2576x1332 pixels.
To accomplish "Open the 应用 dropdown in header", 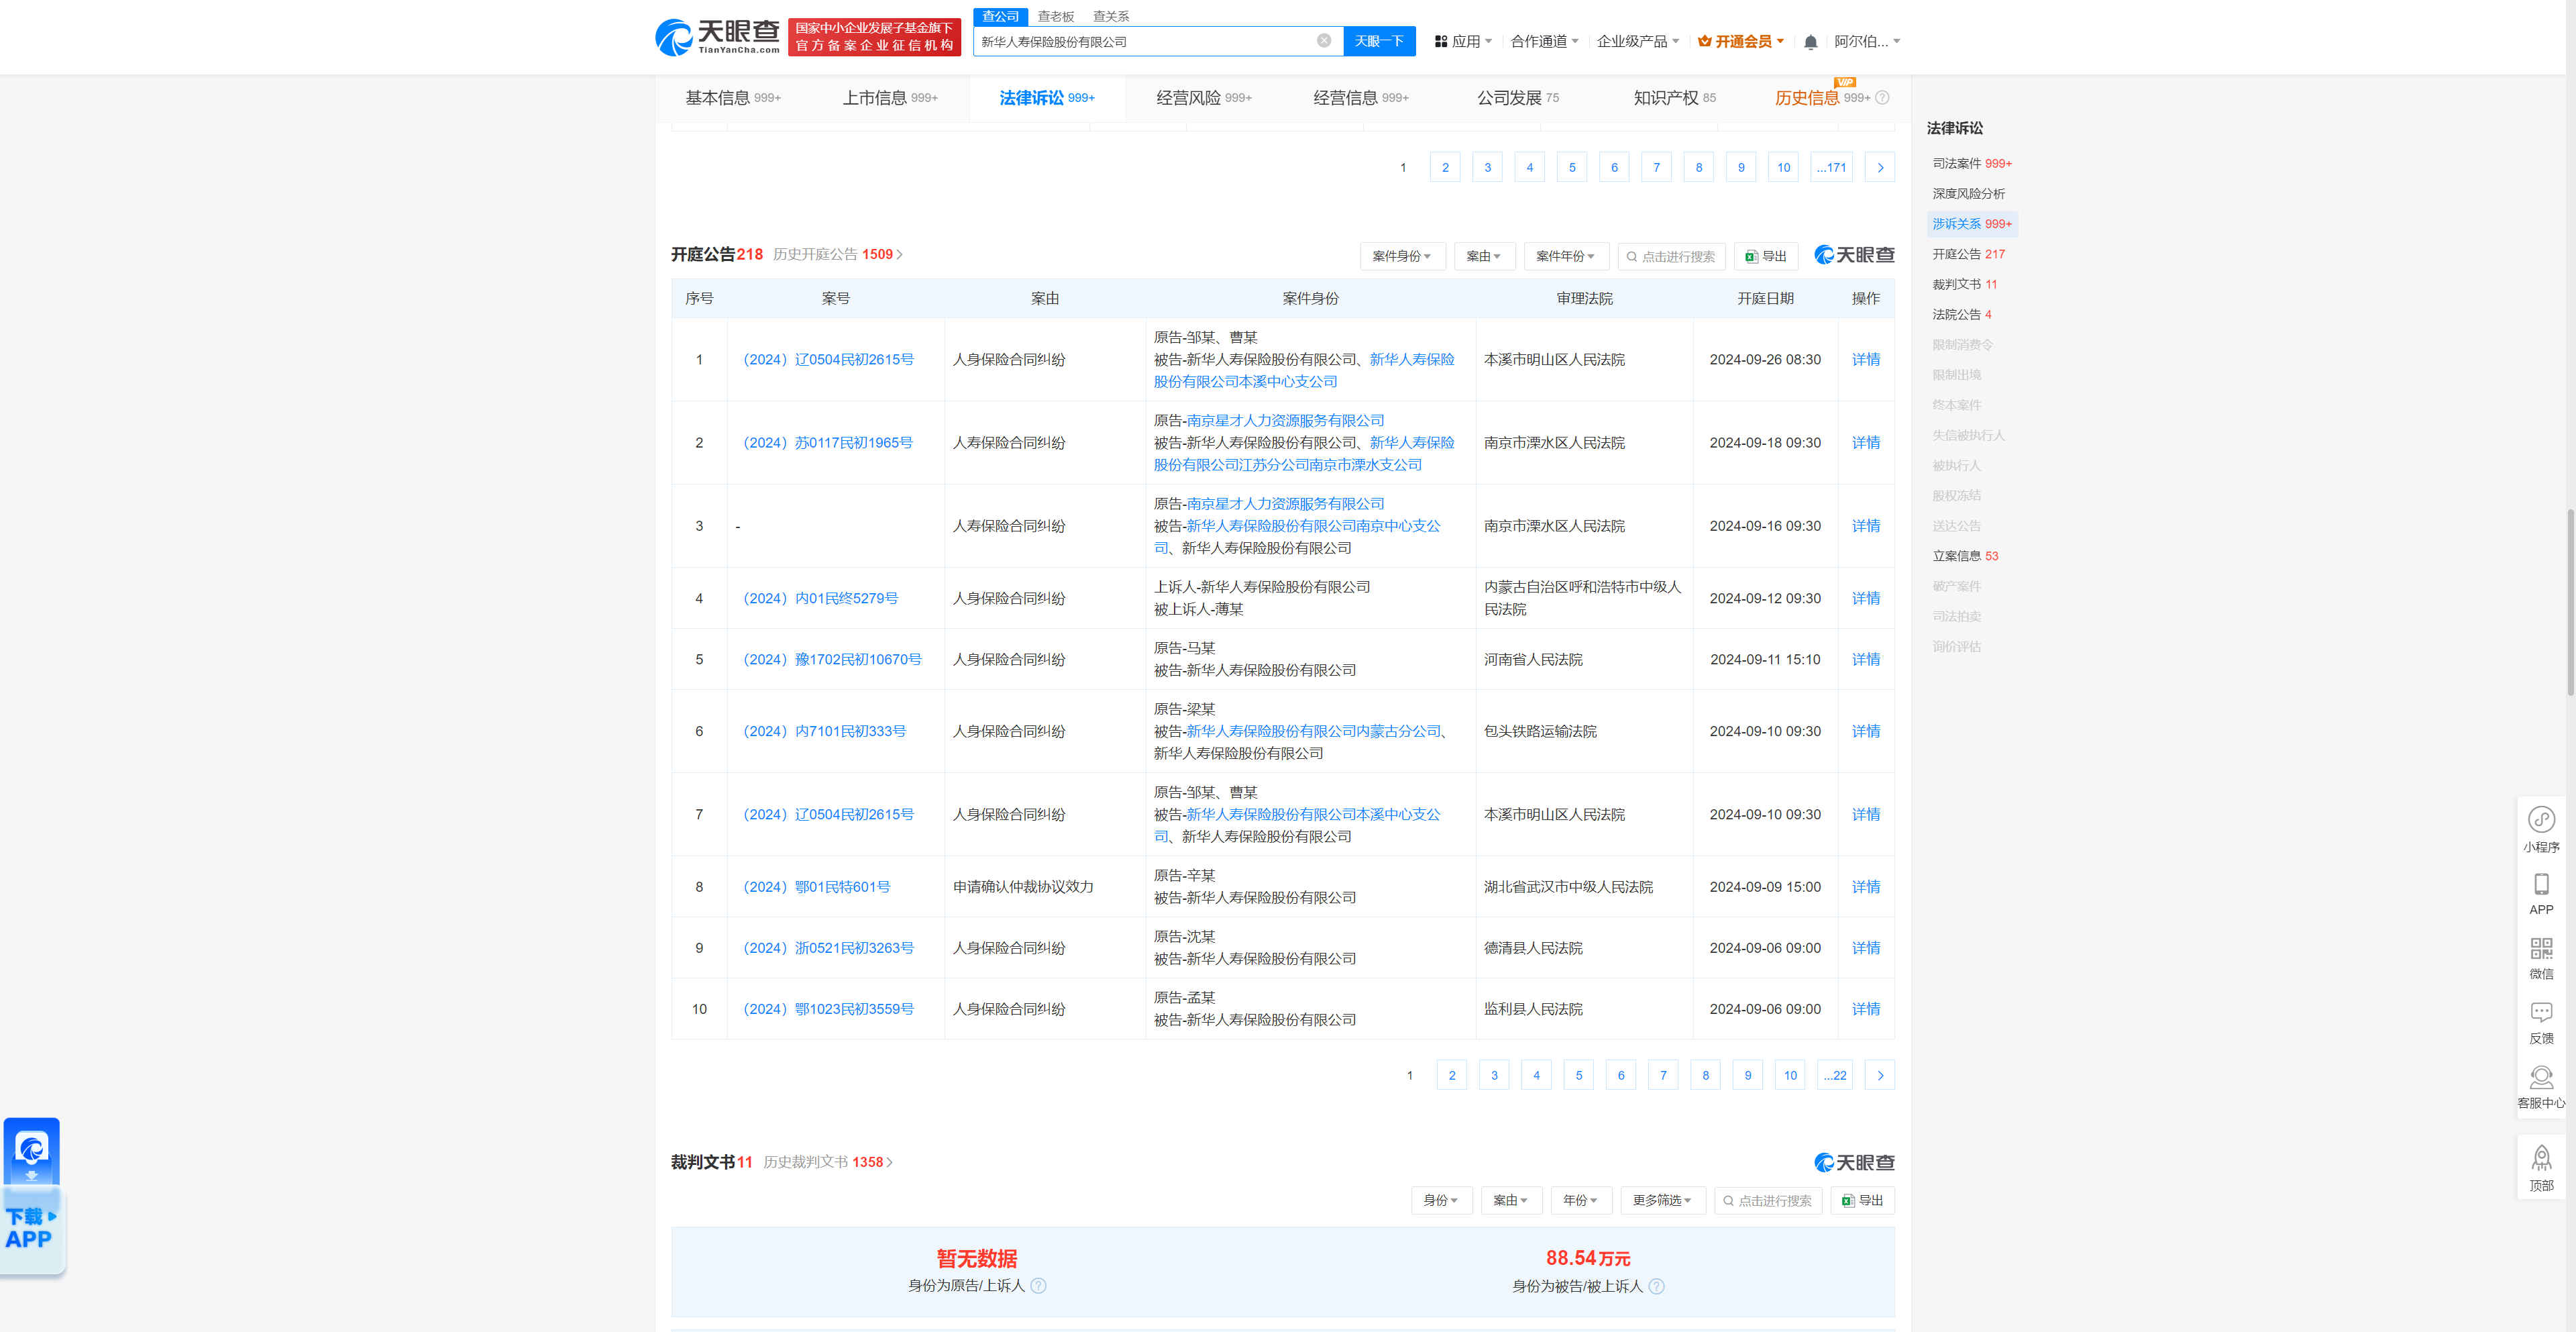I will tap(1464, 42).
